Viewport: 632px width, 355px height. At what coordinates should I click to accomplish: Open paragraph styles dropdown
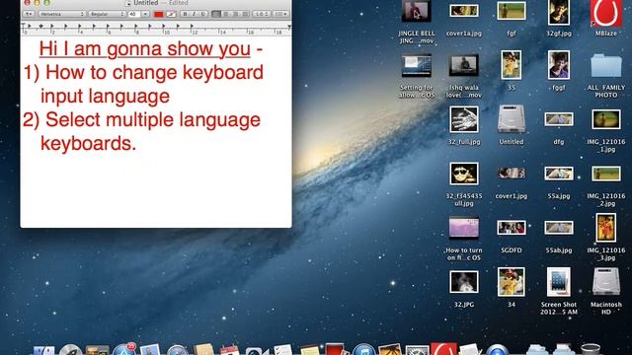(29, 14)
